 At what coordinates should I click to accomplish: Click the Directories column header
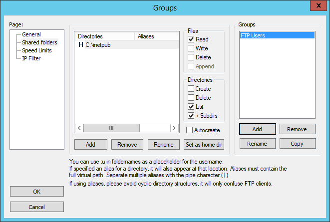point(105,36)
